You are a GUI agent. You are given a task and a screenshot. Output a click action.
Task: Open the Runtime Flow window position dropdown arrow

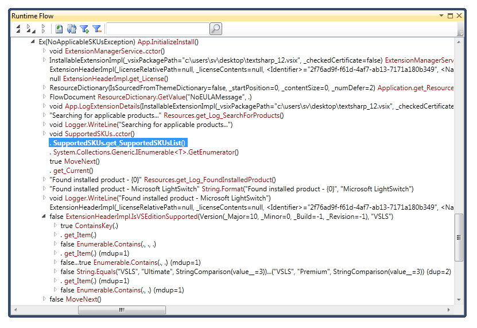tap(441, 16)
